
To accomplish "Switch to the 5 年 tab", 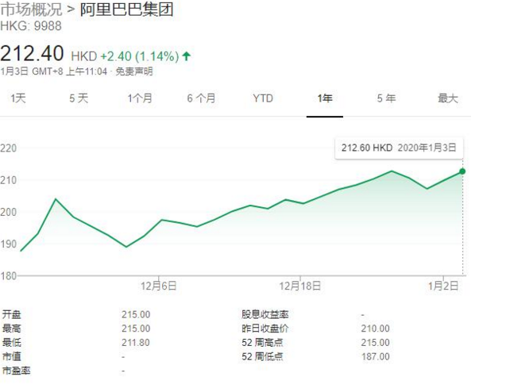I will coord(386,98).
